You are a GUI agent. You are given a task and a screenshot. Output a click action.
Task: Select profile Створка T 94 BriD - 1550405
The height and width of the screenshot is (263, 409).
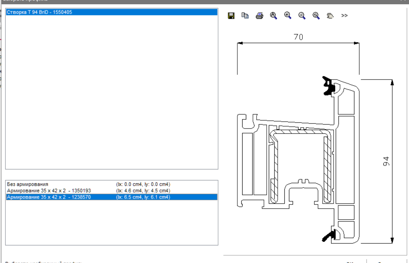111,12
